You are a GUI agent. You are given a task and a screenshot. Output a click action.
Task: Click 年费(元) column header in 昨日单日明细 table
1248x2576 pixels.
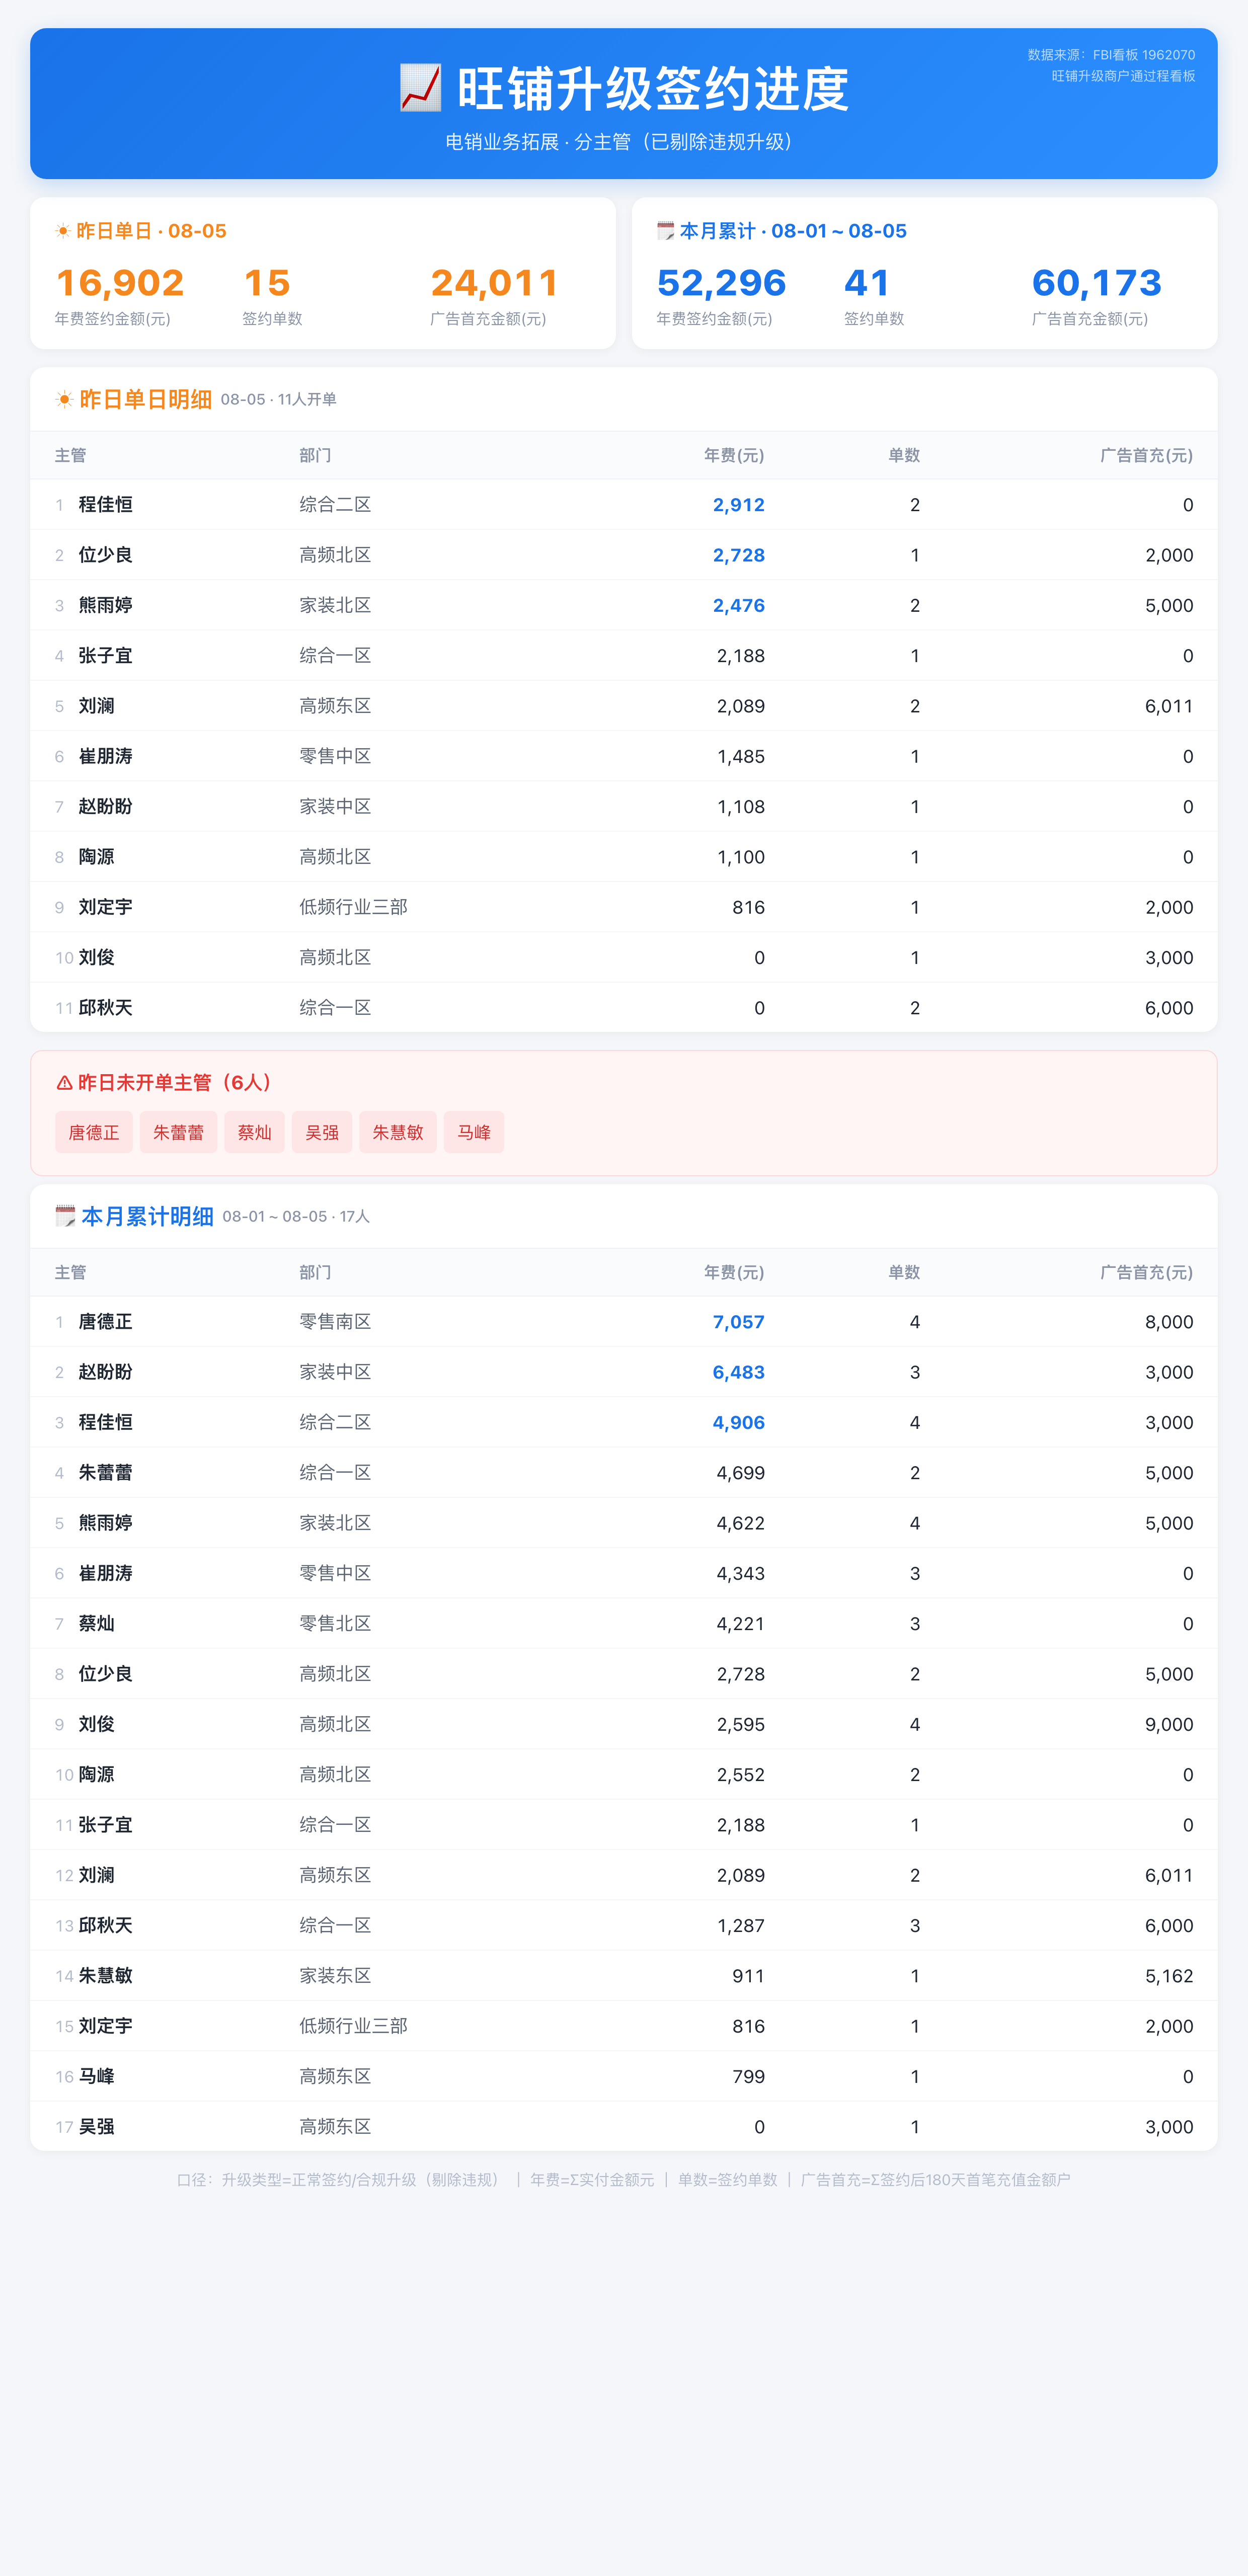[734, 455]
